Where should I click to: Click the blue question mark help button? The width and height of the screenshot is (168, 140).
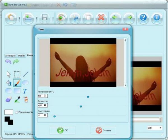click(x=143, y=19)
